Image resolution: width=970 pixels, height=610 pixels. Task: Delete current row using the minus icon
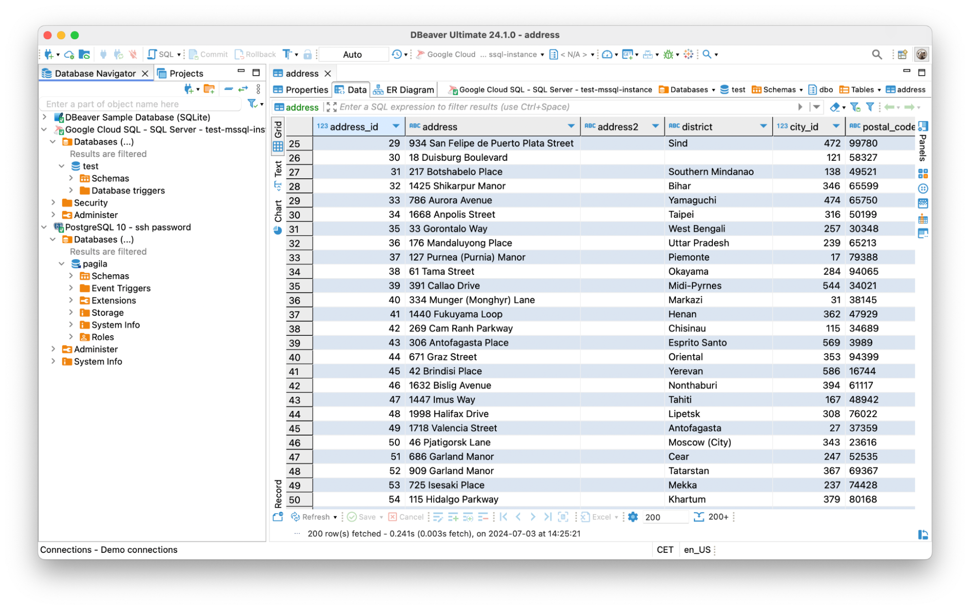tap(483, 517)
